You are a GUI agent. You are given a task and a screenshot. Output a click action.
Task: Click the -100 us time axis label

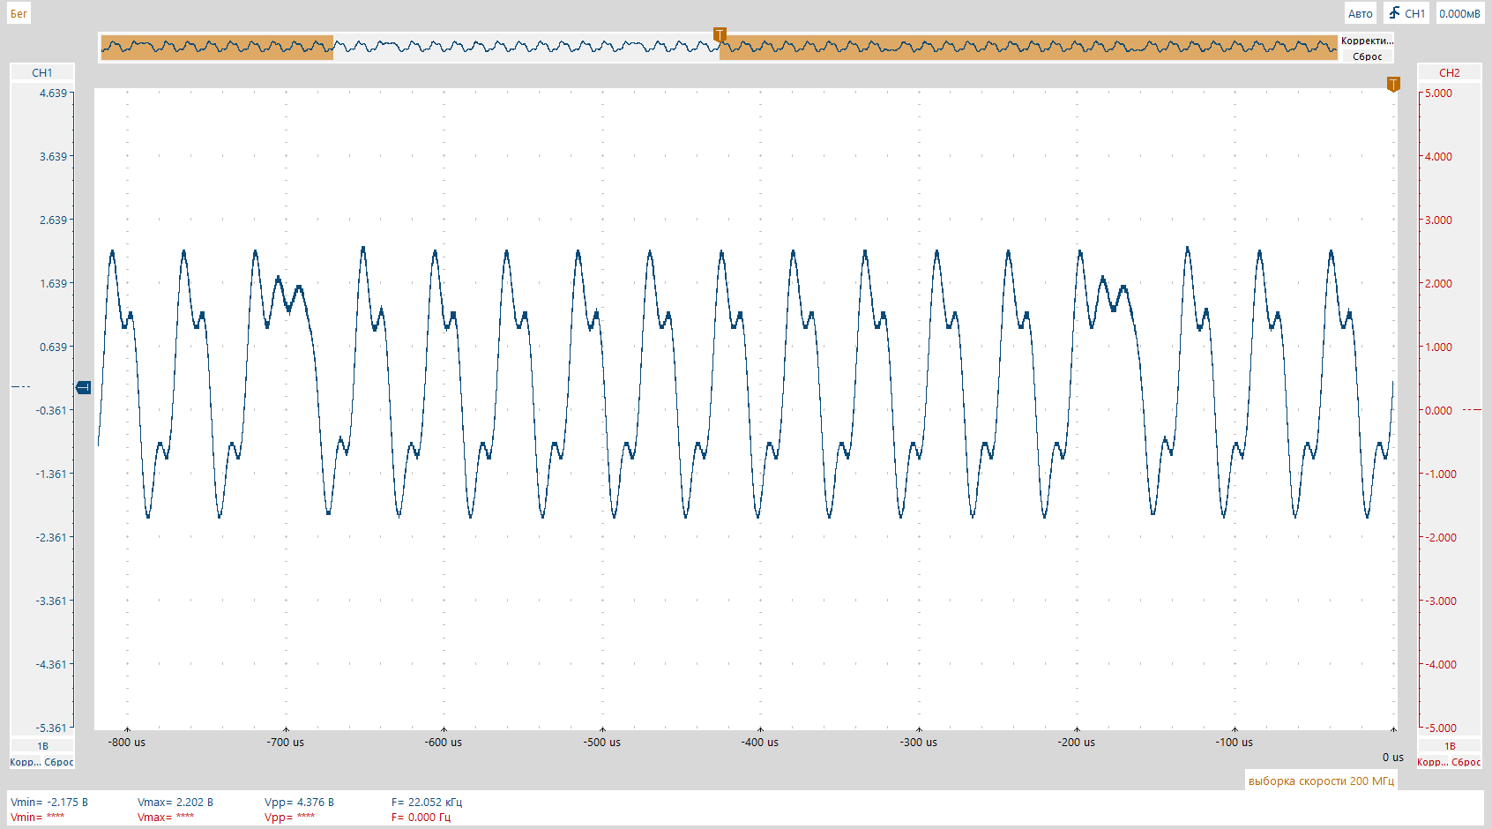pyautogui.click(x=1235, y=742)
